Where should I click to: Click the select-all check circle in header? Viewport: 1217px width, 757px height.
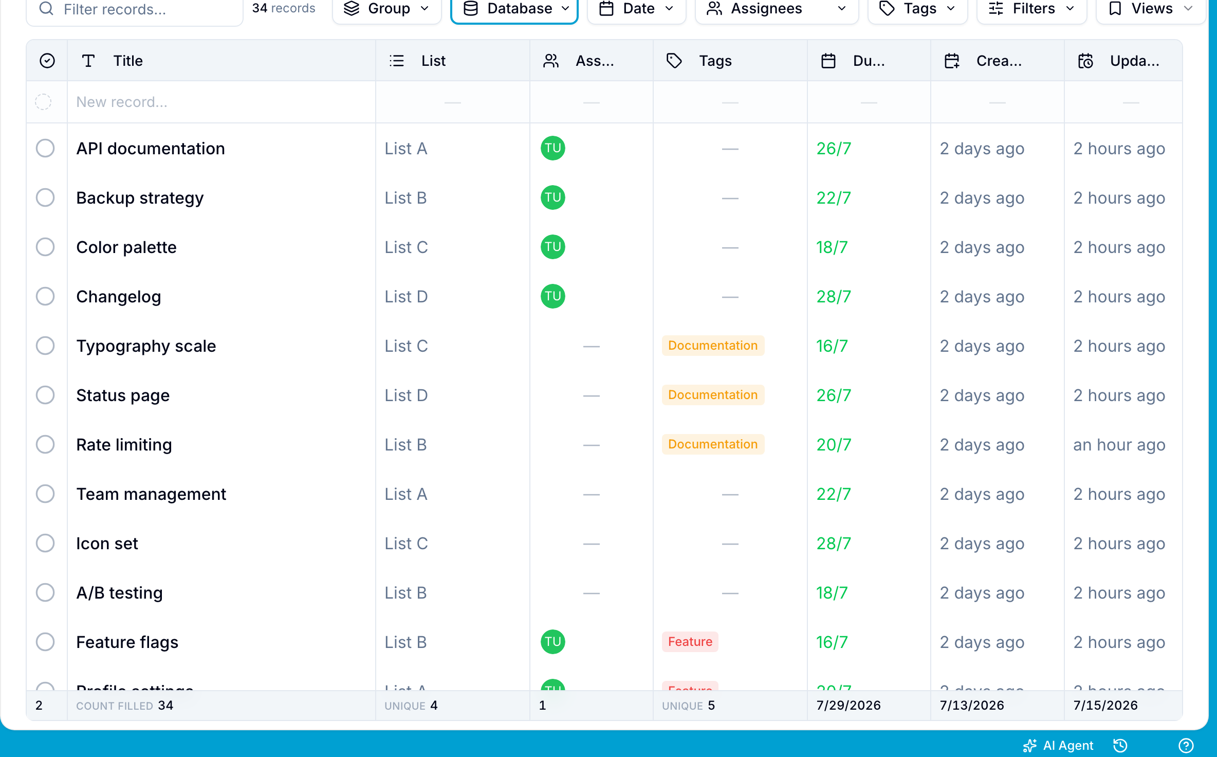coord(47,61)
